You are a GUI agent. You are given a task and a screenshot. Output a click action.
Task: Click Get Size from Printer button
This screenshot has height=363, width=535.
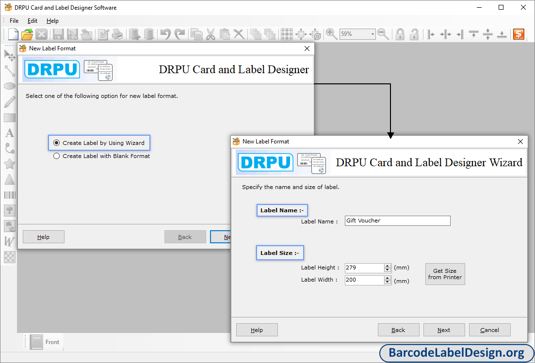(445, 274)
